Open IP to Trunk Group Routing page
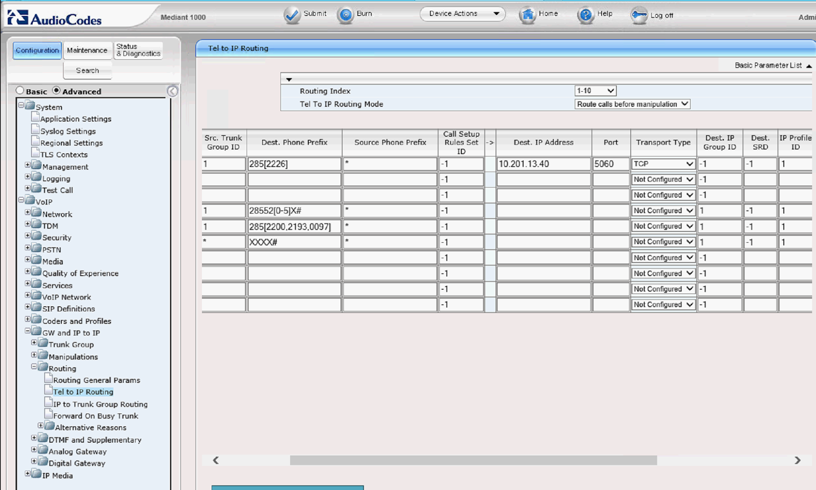Screen dimensions: 816x490 (100, 404)
